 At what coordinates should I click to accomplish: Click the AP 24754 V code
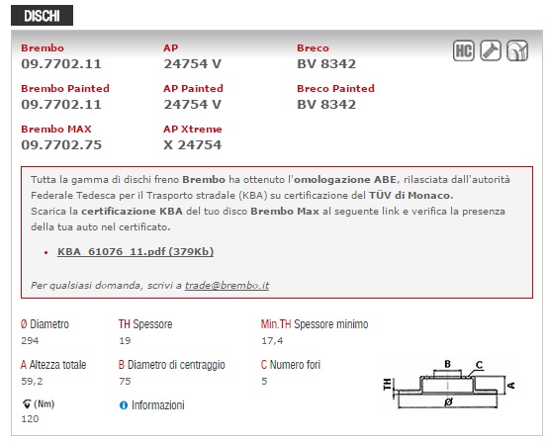pyautogui.click(x=193, y=64)
